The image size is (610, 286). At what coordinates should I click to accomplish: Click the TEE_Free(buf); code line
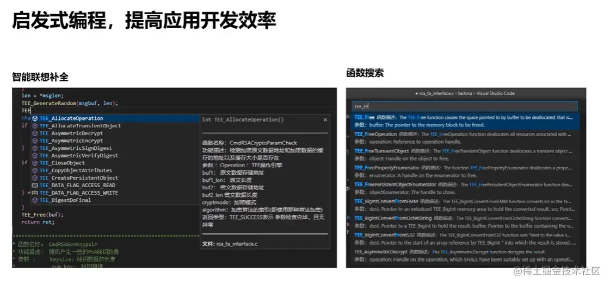(x=42, y=214)
